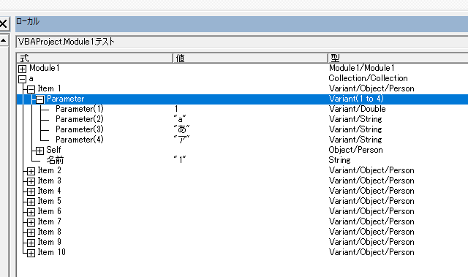The image size is (468, 277).
Task: Expand the Item 6 node
Action: pyautogui.click(x=31, y=212)
